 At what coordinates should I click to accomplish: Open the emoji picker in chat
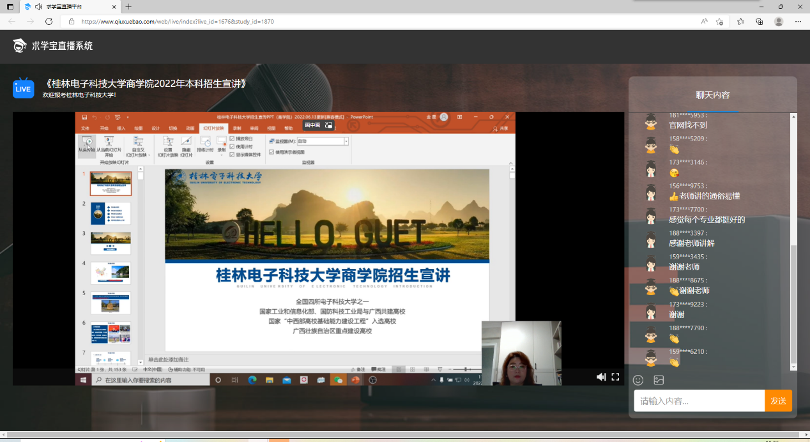(x=638, y=380)
